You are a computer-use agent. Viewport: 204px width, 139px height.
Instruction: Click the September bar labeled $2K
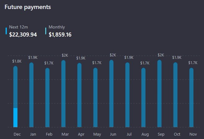(159, 93)
